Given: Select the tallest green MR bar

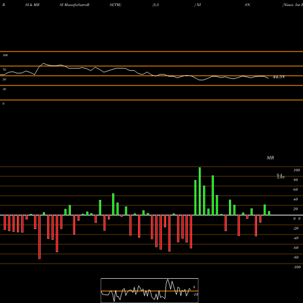Looking at the screenshot, I should (x=200, y=191).
